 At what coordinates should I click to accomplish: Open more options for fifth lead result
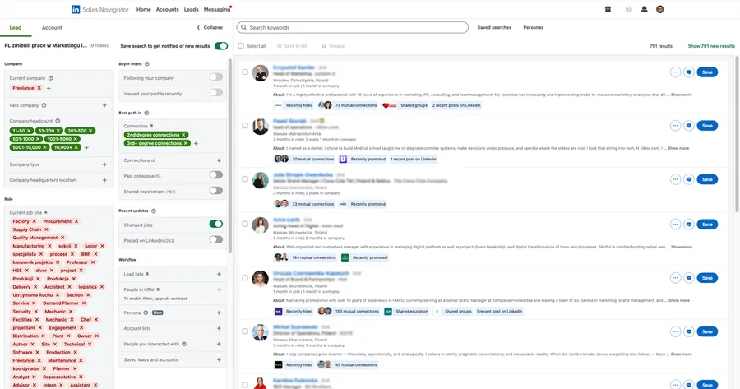[x=675, y=278]
